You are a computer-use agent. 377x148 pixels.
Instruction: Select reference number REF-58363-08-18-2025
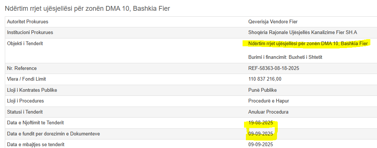[274, 68]
